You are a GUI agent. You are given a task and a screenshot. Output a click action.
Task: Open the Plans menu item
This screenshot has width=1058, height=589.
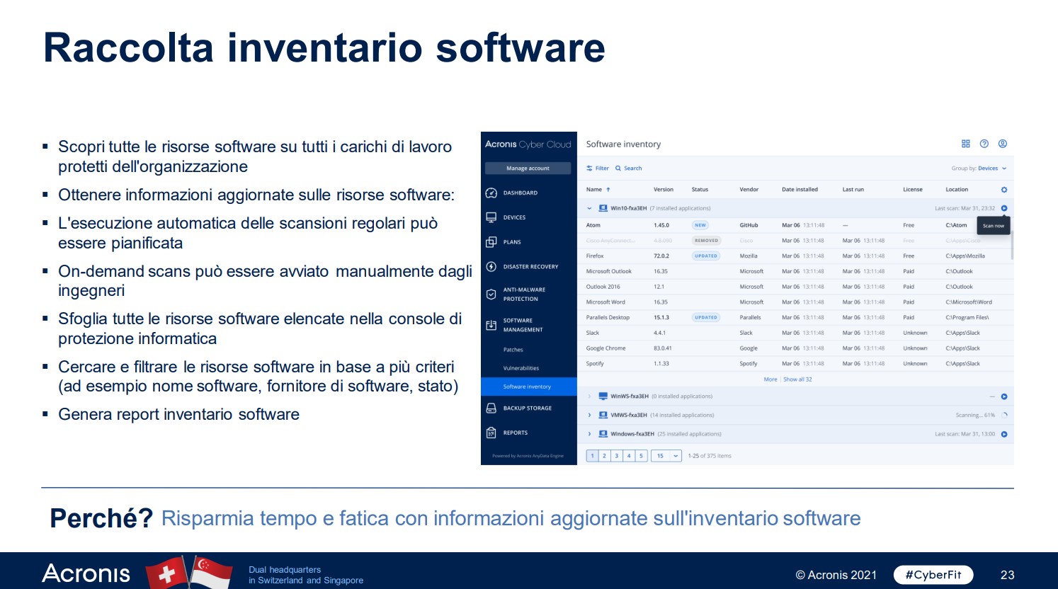512,242
